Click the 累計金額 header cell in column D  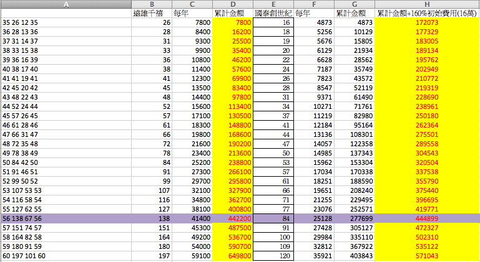point(233,13)
